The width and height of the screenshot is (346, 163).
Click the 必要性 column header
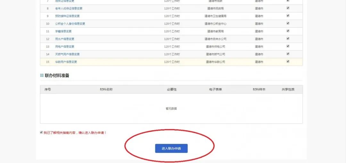172,89
